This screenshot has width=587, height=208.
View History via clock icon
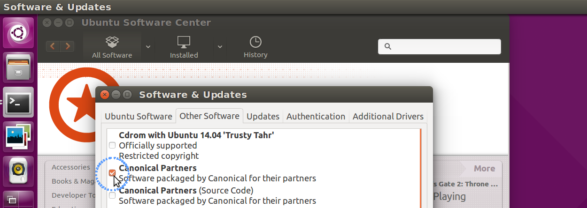click(255, 42)
